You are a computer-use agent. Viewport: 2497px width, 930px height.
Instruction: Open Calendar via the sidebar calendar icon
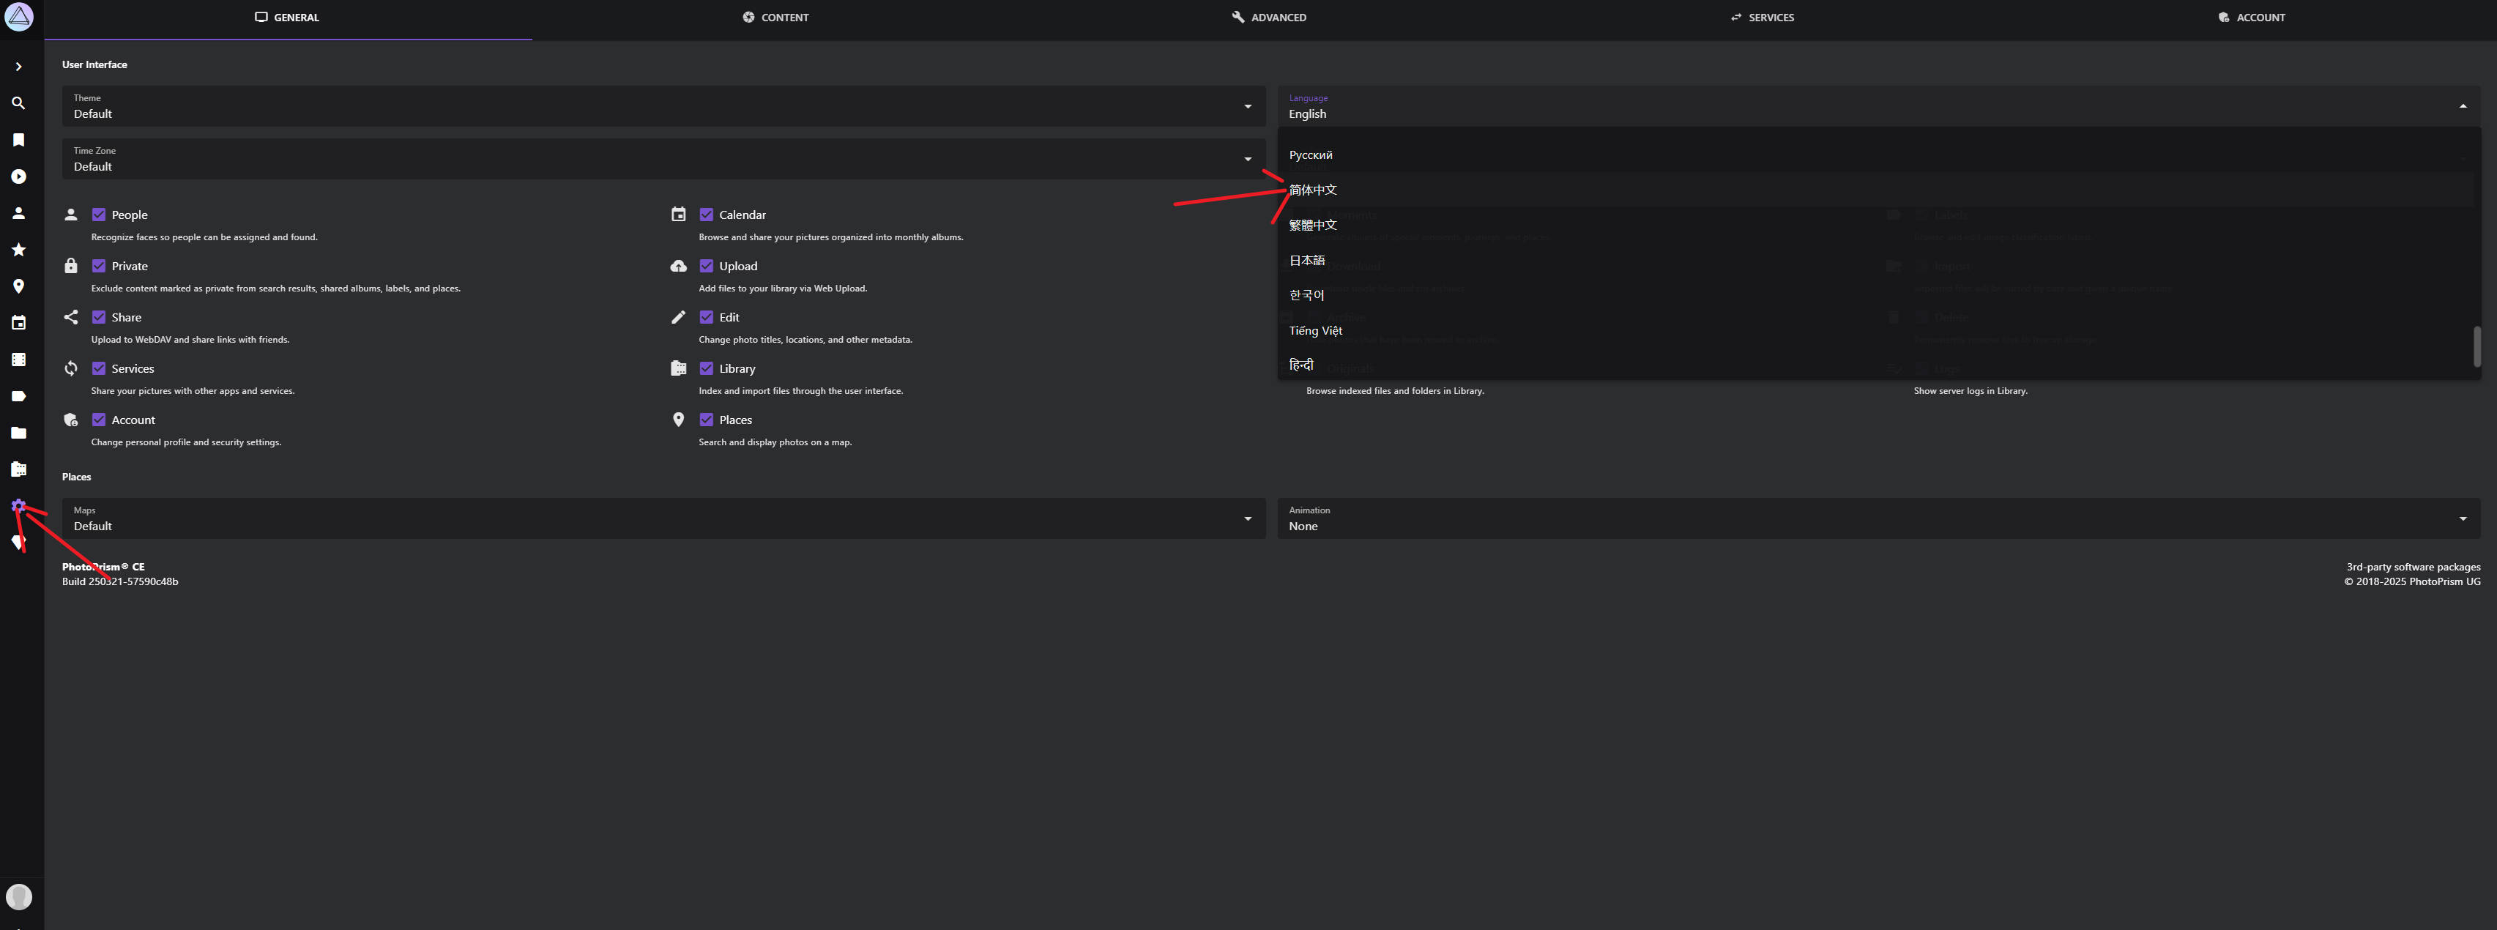(18, 323)
